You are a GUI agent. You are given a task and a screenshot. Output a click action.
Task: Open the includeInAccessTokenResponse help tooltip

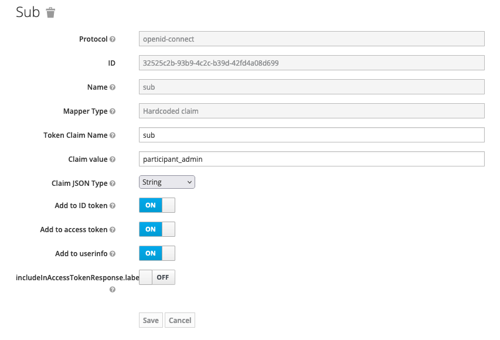[111, 289]
